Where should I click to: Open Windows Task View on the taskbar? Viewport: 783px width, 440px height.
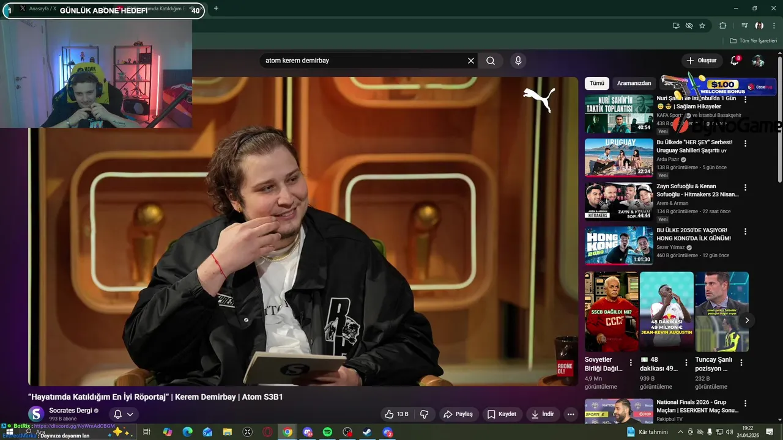(x=147, y=432)
